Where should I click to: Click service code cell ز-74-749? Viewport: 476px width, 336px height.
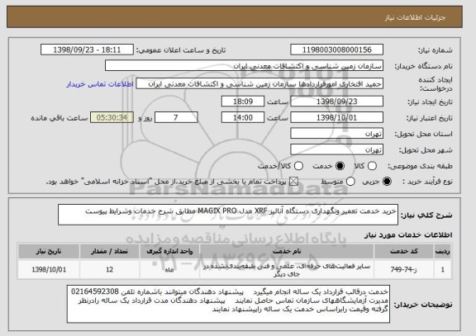tap(404, 270)
